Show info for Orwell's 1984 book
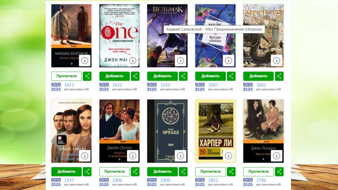The height and width of the screenshot is (190, 338). point(181,156)
